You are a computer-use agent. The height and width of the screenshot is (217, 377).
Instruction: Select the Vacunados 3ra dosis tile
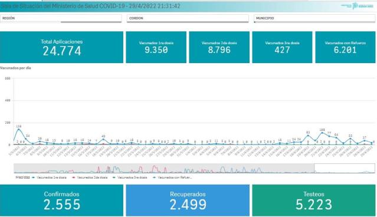(282, 47)
